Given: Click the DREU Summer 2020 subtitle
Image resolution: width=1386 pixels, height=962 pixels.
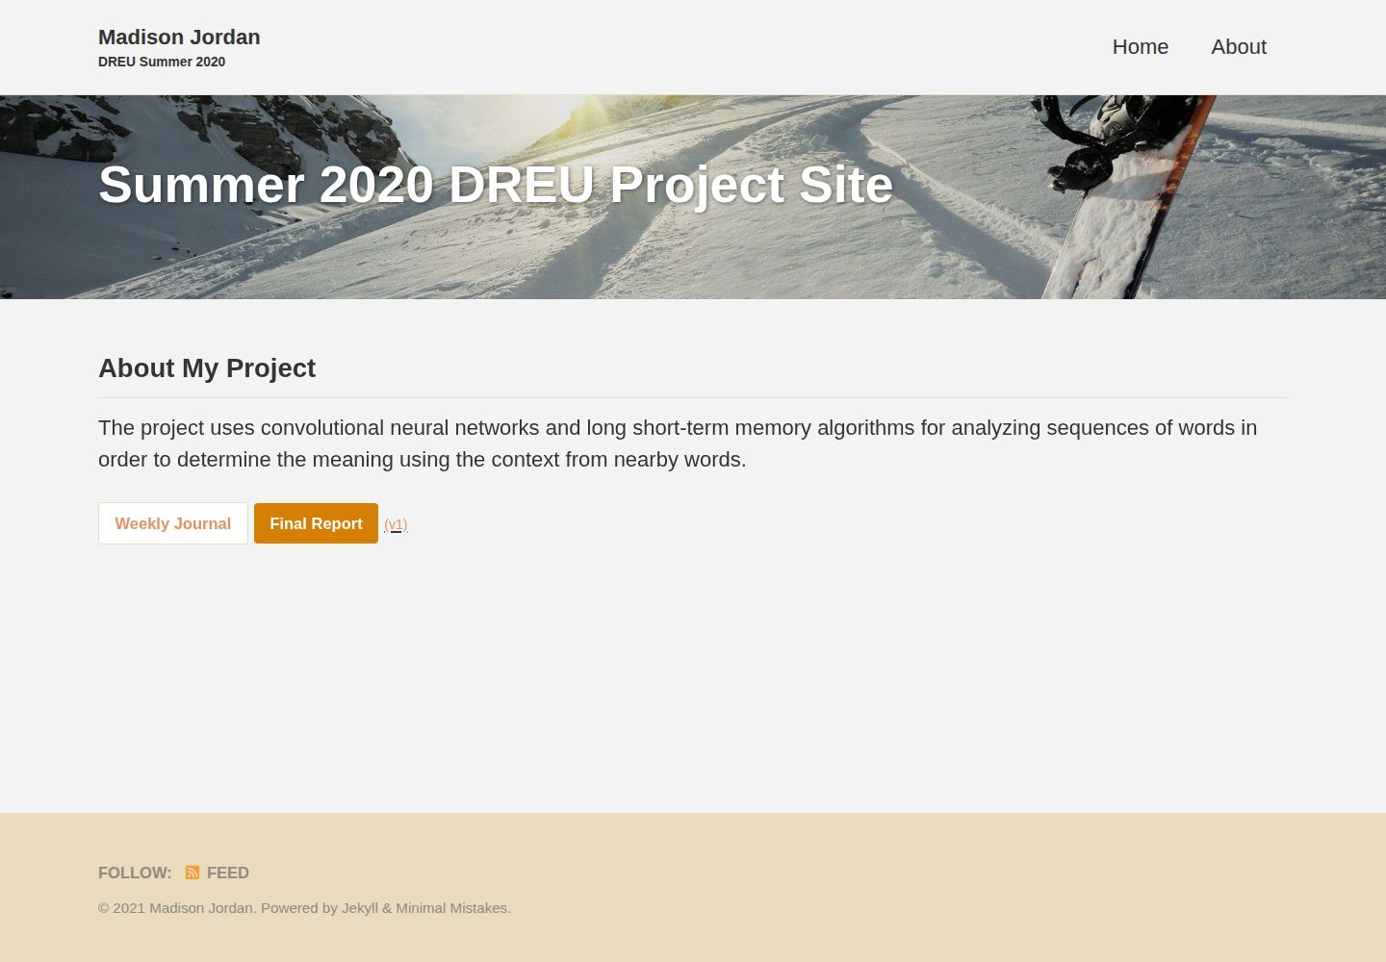Looking at the screenshot, I should click(162, 62).
